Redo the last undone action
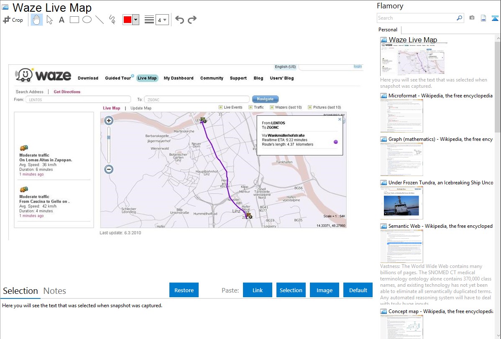 click(x=192, y=20)
